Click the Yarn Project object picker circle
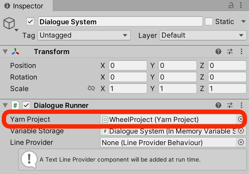249x174 pixels. (x=240, y=119)
